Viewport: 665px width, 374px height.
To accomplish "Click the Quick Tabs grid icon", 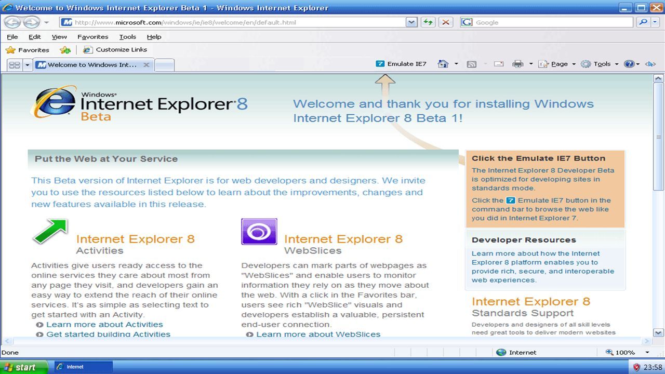I will pyautogui.click(x=15, y=65).
